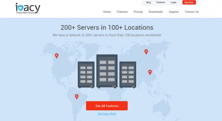Click the See All Features button
The image size is (222, 121).
(x=107, y=106)
